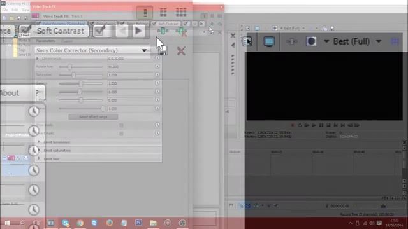Copy snapshot to clipboard in preview toolbar
This screenshot has height=229, width=408.
coord(325,28)
